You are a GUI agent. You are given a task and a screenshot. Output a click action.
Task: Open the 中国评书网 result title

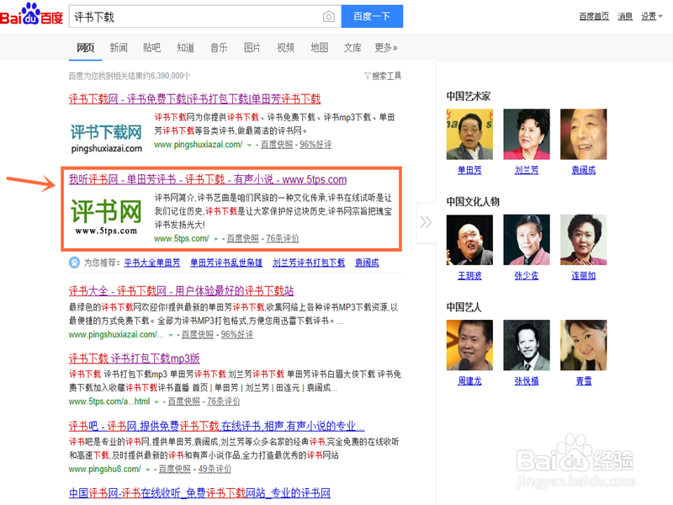199,493
